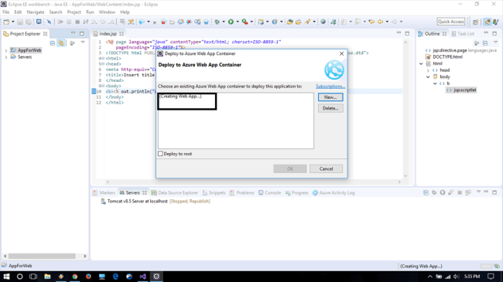The height and width of the screenshot is (282, 503).
Task: Select the (Creating Web App...) list entry
Action: click(x=180, y=96)
